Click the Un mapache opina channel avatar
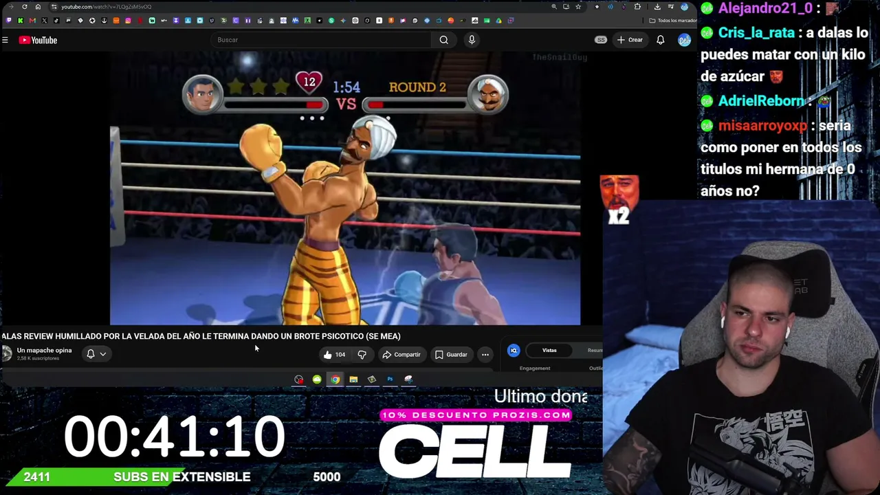880x495 pixels. click(7, 353)
